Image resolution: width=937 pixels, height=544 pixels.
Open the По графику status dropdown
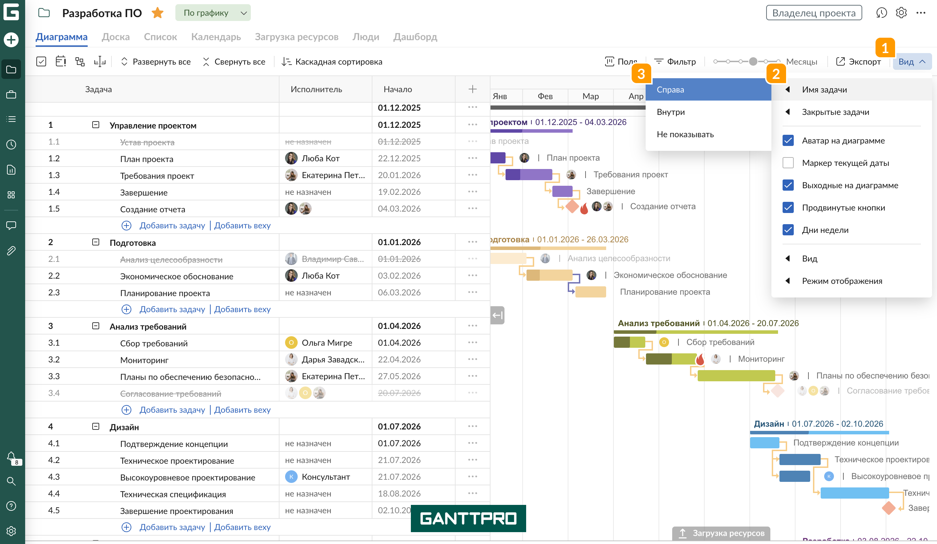tap(213, 13)
